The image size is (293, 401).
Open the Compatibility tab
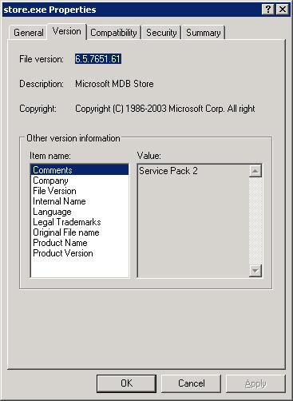[x=113, y=33]
